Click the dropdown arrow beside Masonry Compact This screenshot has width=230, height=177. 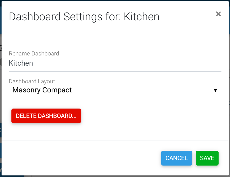click(x=215, y=90)
